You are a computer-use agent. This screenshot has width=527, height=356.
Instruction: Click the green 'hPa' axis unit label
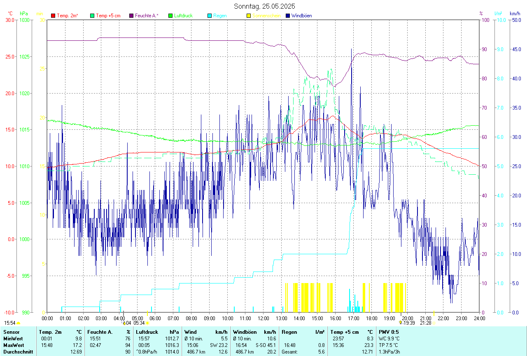pyautogui.click(x=23, y=14)
